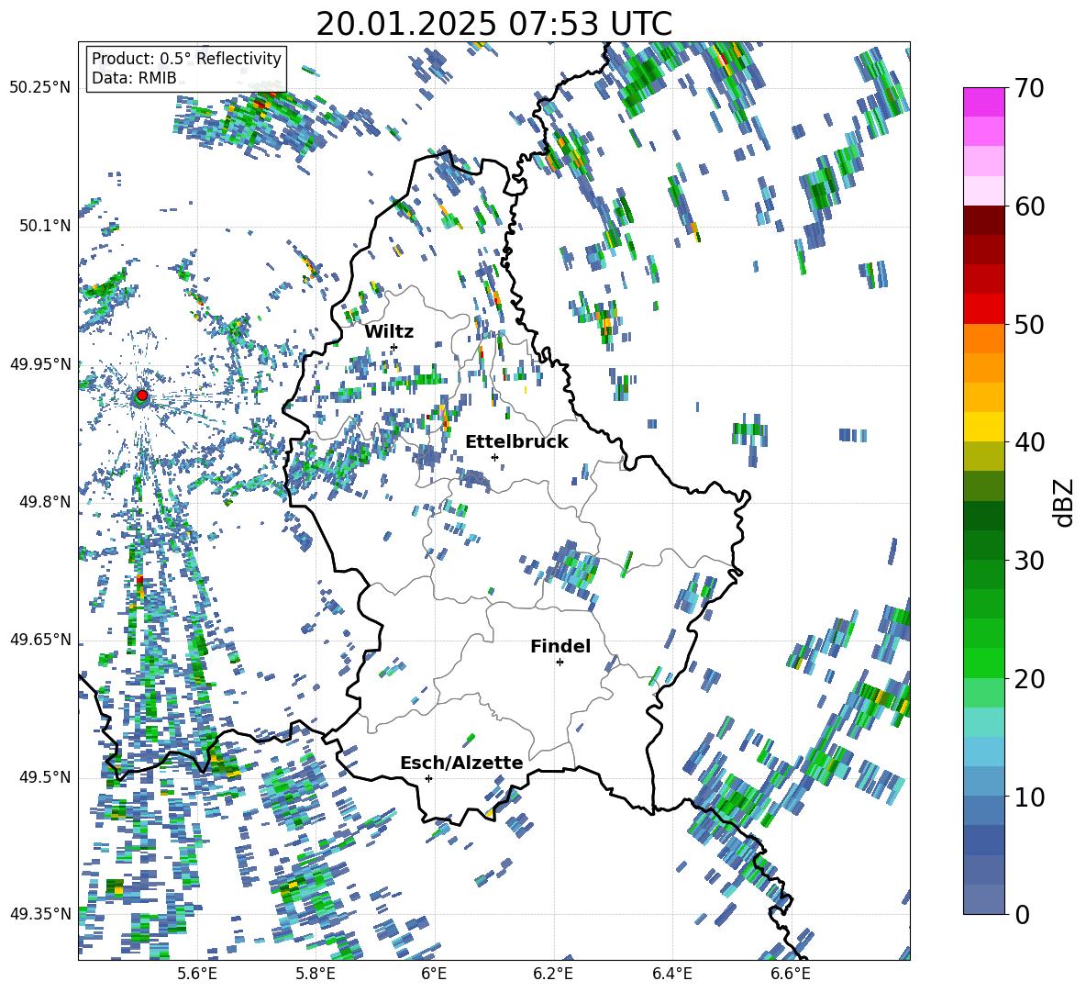The image size is (1086, 992).
Task: Click the 5.6°E longitude label
Action: coord(197,974)
